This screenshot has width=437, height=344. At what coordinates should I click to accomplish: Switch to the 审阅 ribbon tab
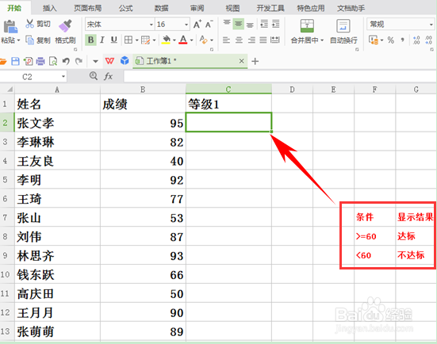pos(197,8)
